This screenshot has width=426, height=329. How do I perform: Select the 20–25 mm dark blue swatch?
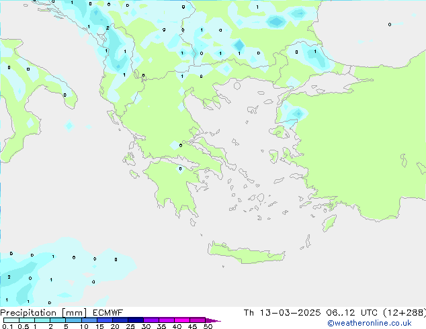[x=120, y=320]
